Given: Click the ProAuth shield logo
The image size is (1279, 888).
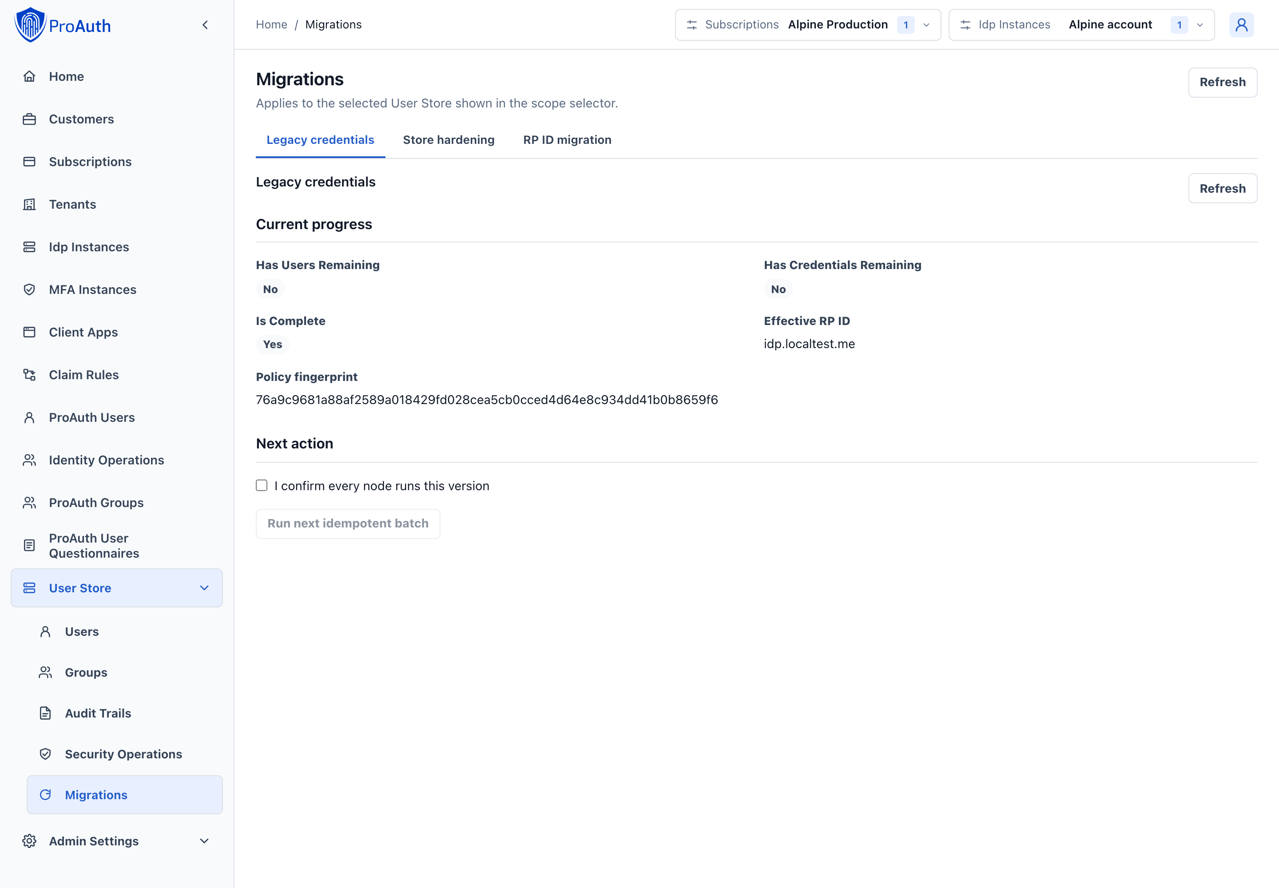Looking at the screenshot, I should tap(30, 25).
